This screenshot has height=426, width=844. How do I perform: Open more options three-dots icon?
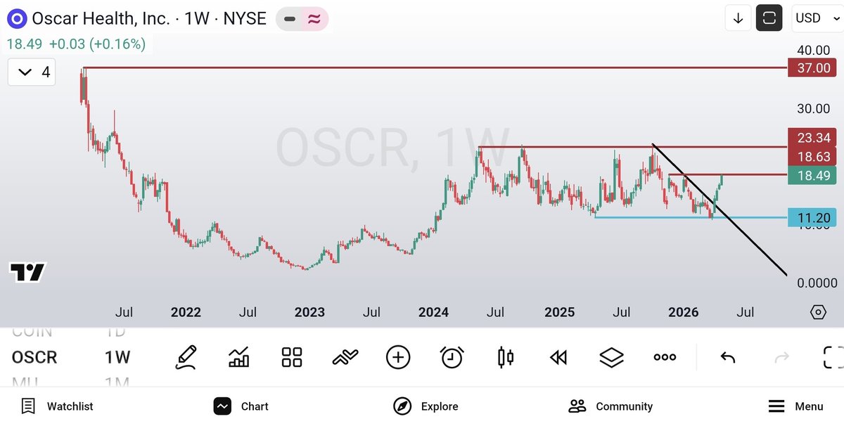point(665,357)
